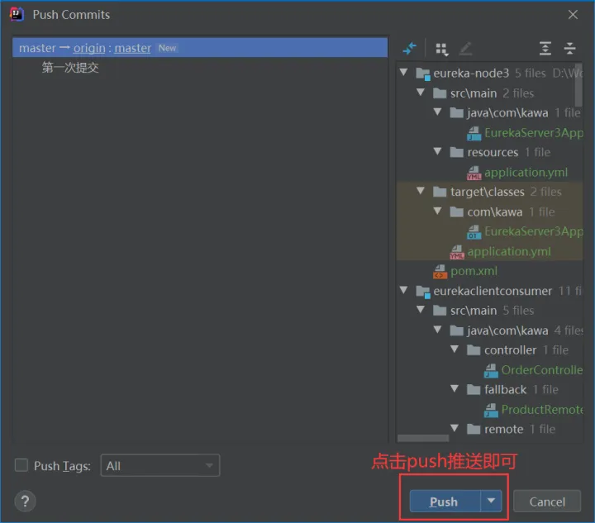Collapse the fallback folder node
The height and width of the screenshot is (523, 595).
click(455, 388)
